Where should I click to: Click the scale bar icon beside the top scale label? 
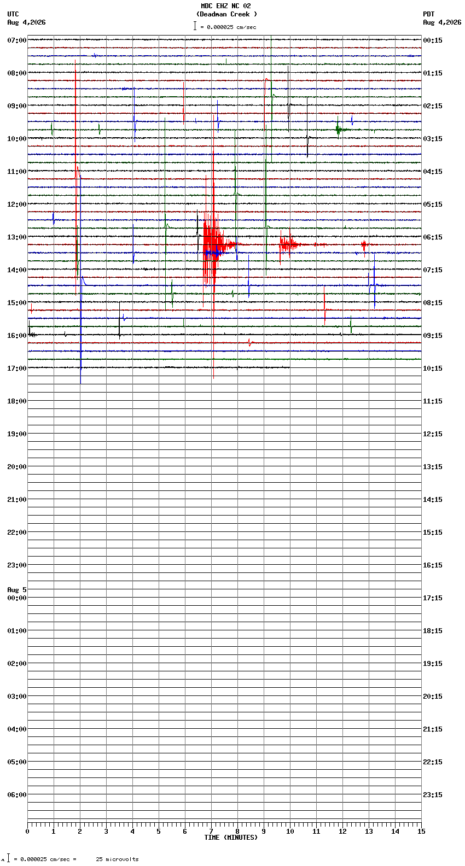click(195, 26)
